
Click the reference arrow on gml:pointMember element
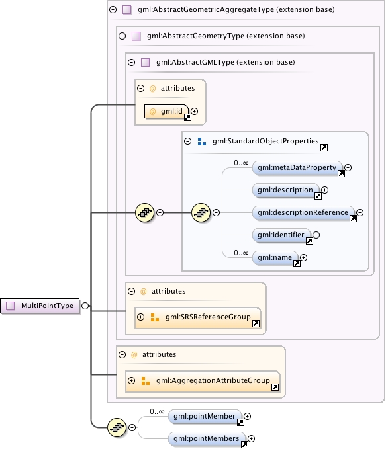(240, 422)
